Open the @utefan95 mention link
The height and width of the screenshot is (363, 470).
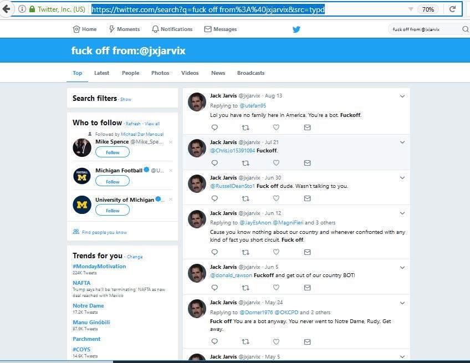253,105
